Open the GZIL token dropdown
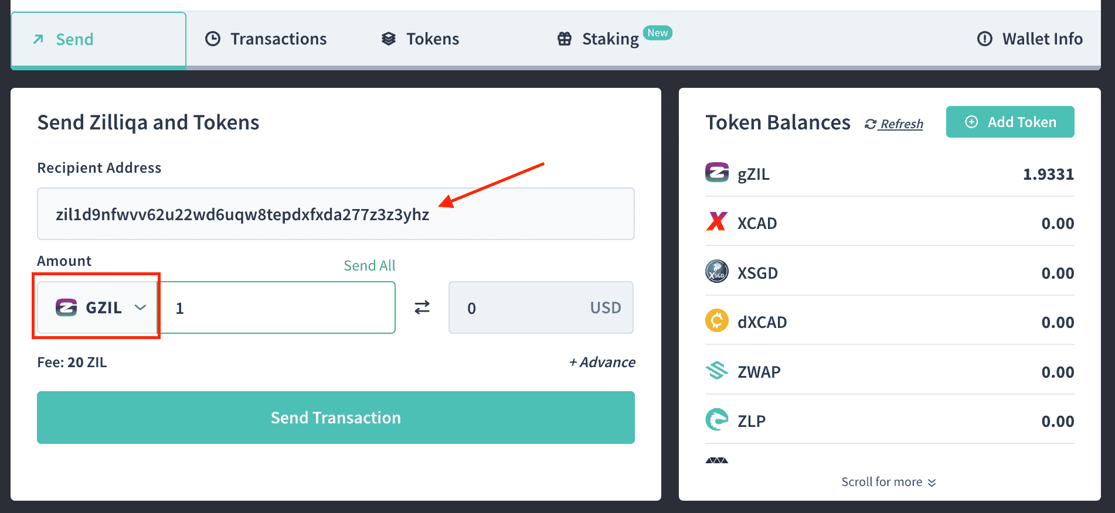The image size is (1115, 513). [x=98, y=307]
